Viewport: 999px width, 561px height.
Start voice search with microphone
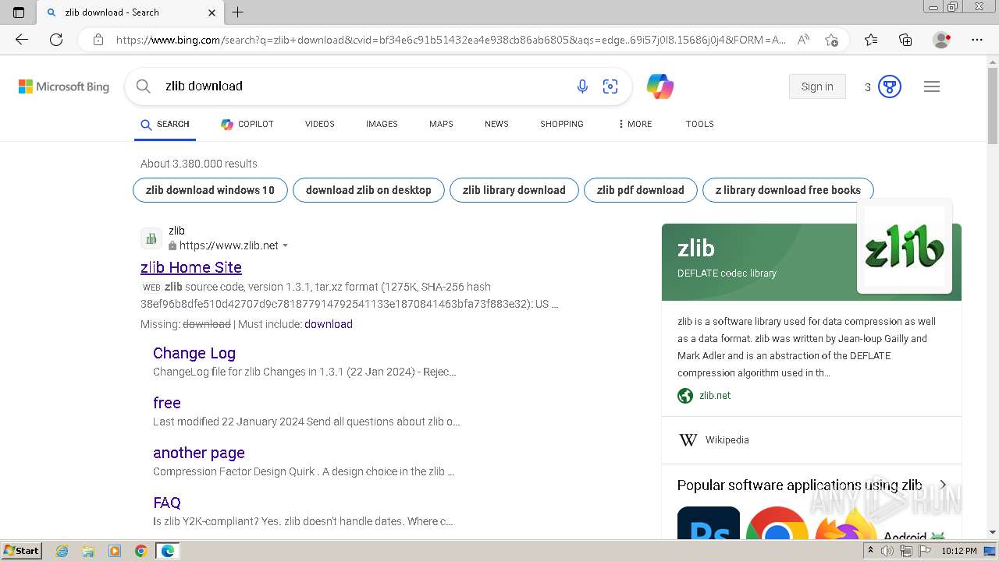click(x=582, y=86)
